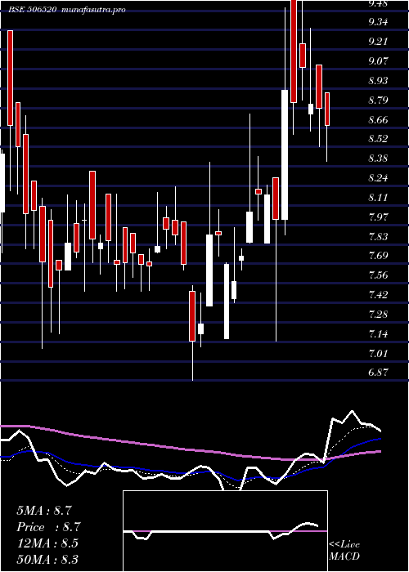Click the 8.52 price axis label
The width and height of the screenshot is (409, 572).
point(378,139)
